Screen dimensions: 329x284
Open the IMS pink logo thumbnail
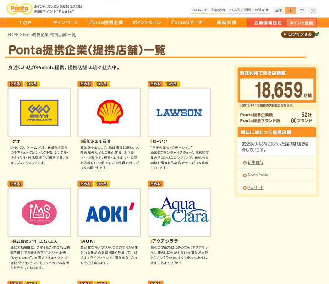coord(39,213)
